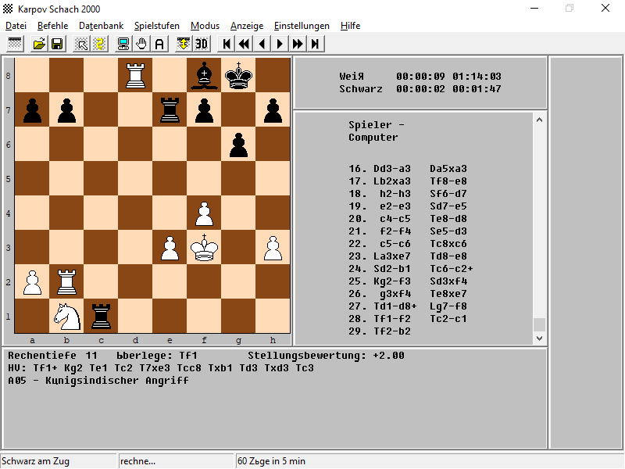
Task: Select the black pawn on g6
Action: 238,144
